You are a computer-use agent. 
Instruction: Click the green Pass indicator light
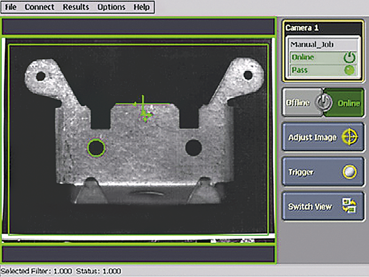349,70
